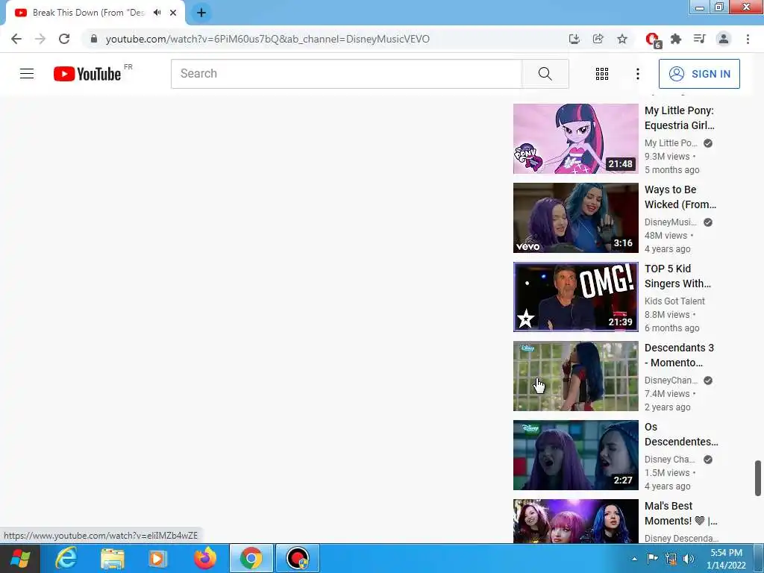Open the Chrome three-dot menu
Viewport: 764px width, 573px height.
(748, 39)
